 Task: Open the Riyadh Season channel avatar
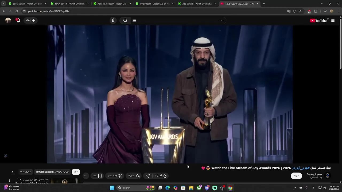328,175
